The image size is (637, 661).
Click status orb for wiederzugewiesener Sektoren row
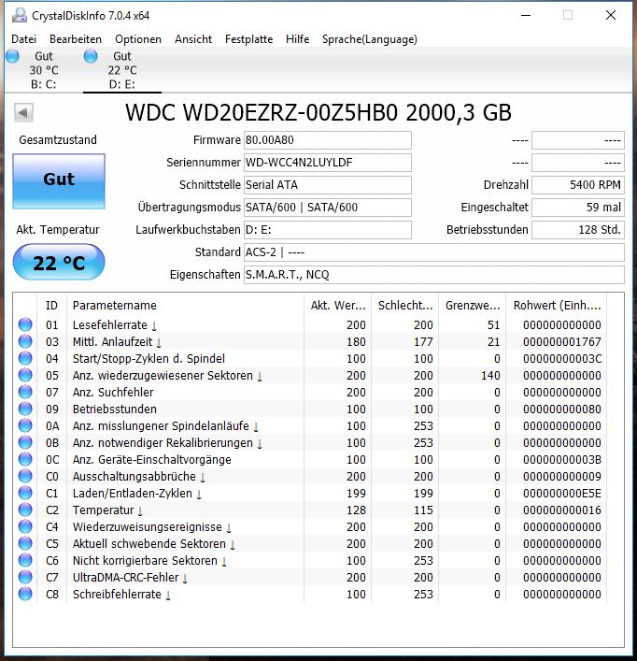25,375
